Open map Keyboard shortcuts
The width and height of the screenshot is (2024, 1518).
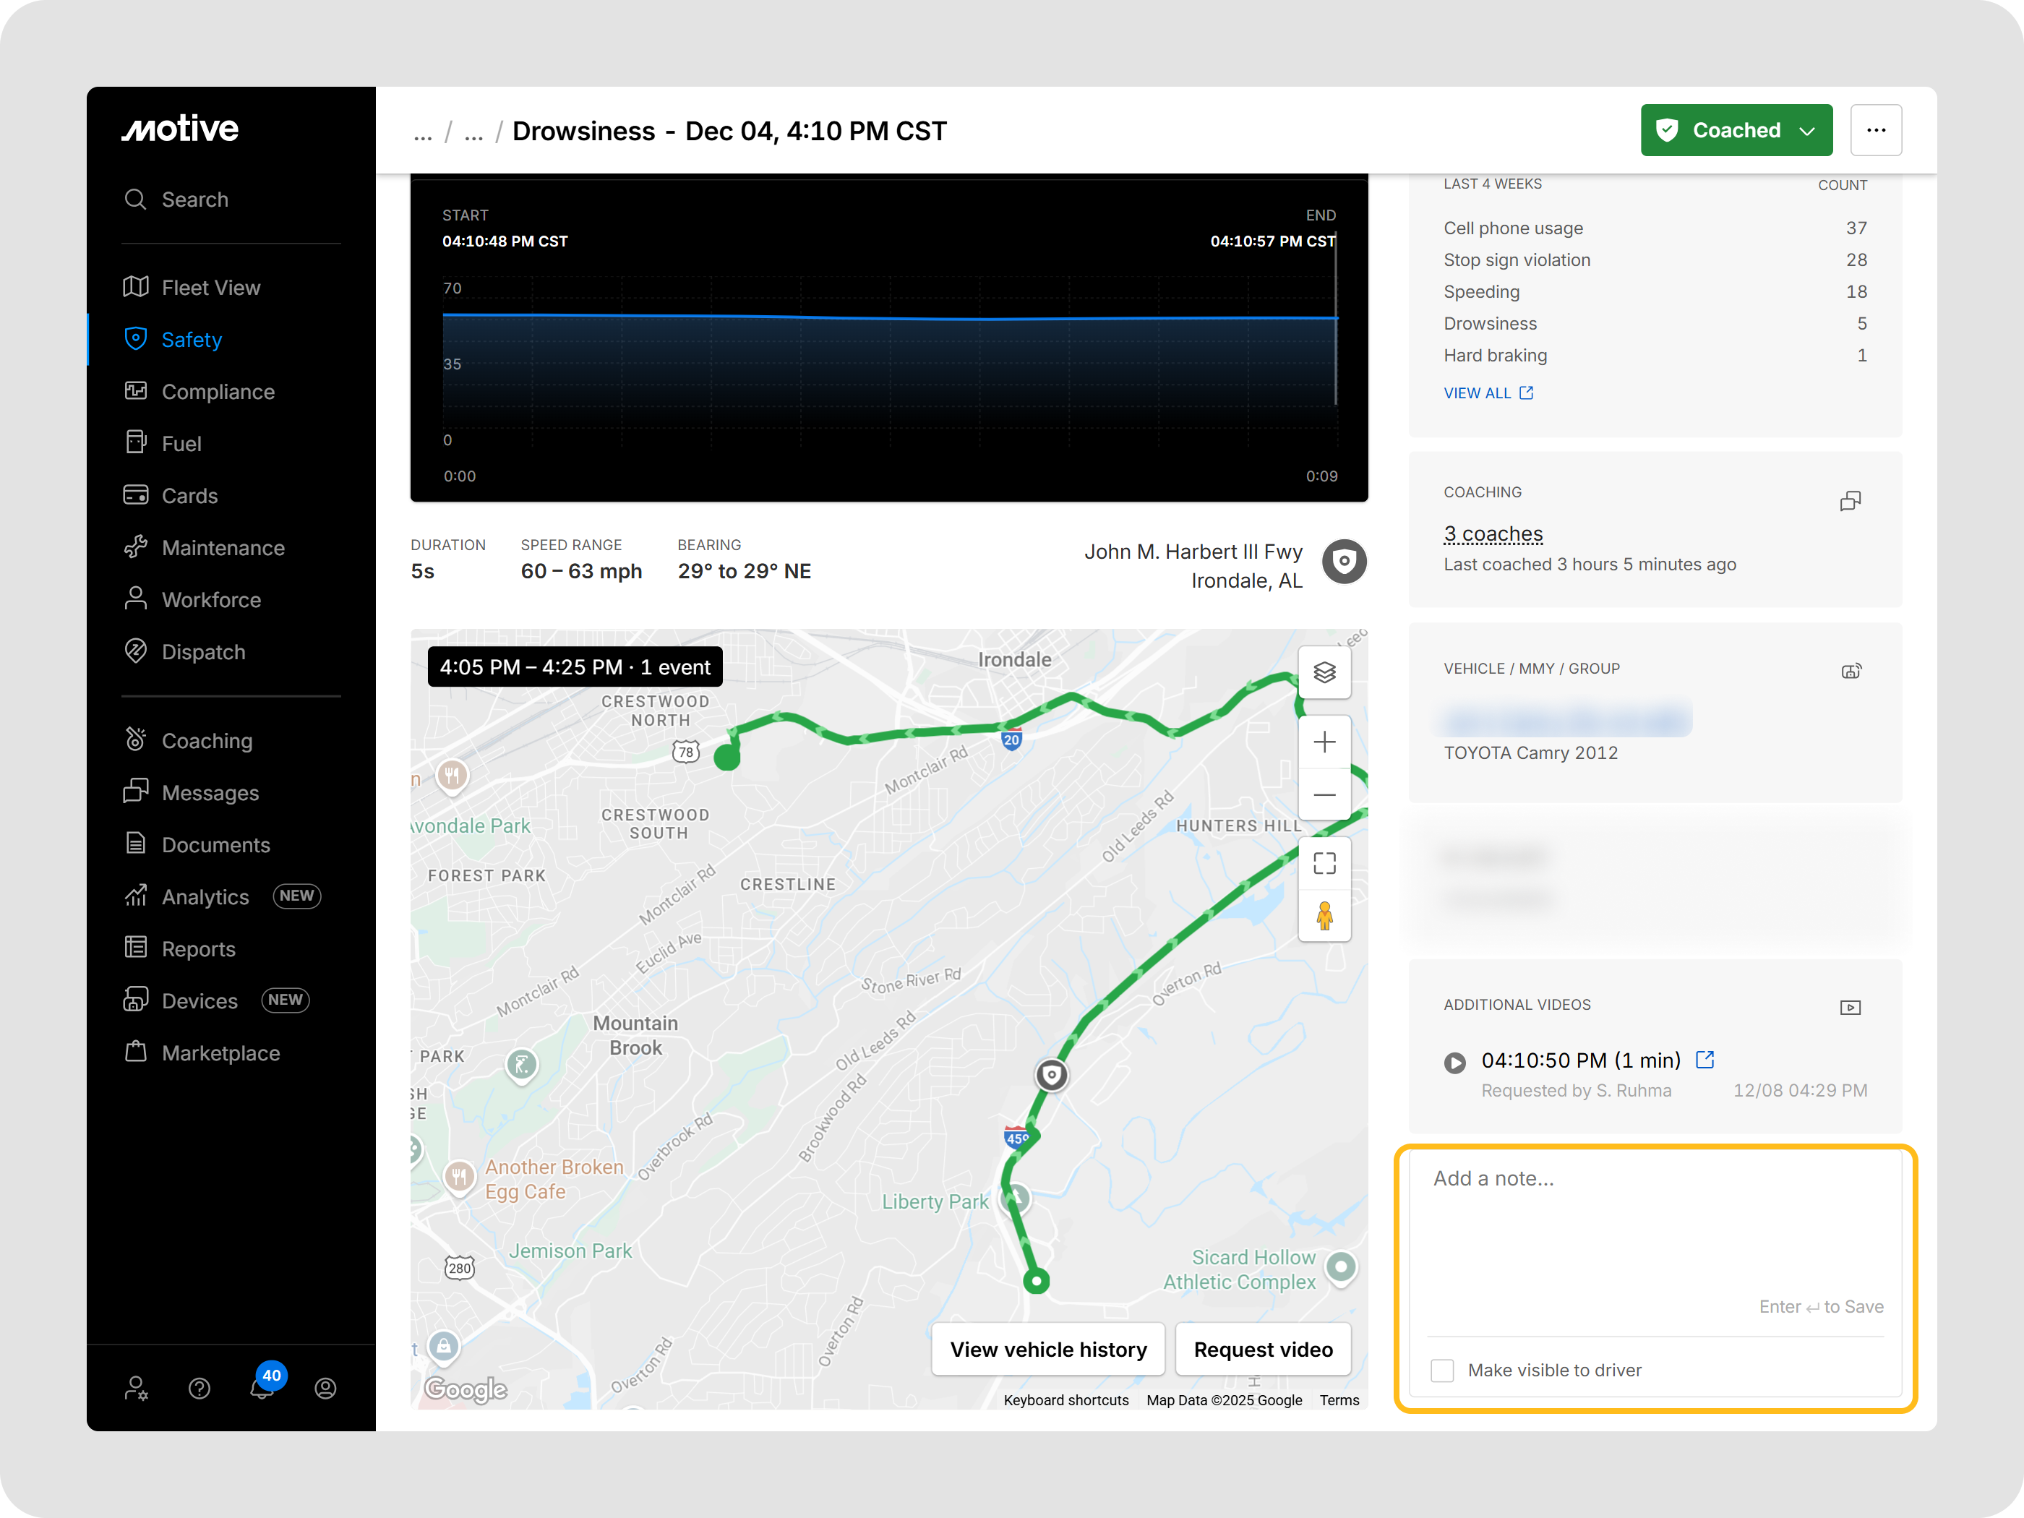click(x=1066, y=1400)
